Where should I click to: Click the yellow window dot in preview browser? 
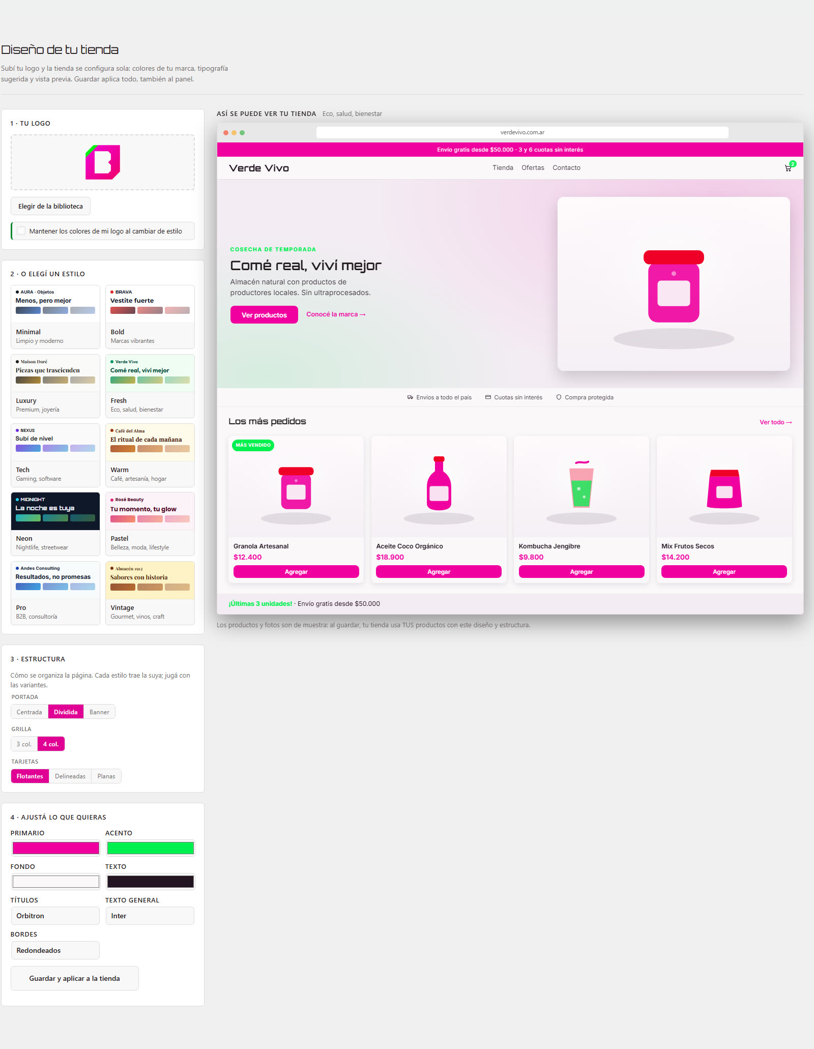click(234, 133)
